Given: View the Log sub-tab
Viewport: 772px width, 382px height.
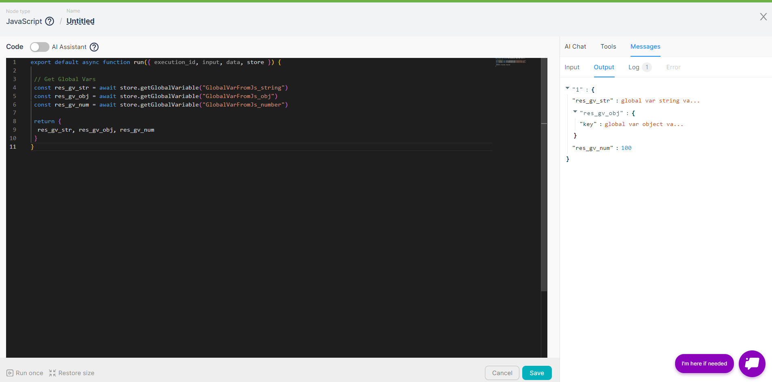Looking at the screenshot, I should pyautogui.click(x=634, y=67).
